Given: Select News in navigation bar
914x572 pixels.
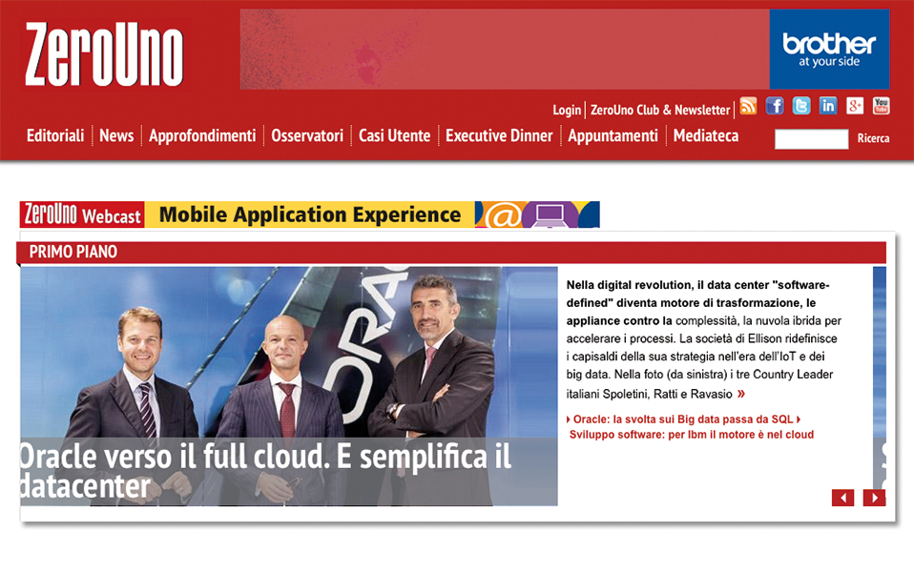Looking at the screenshot, I should [116, 135].
